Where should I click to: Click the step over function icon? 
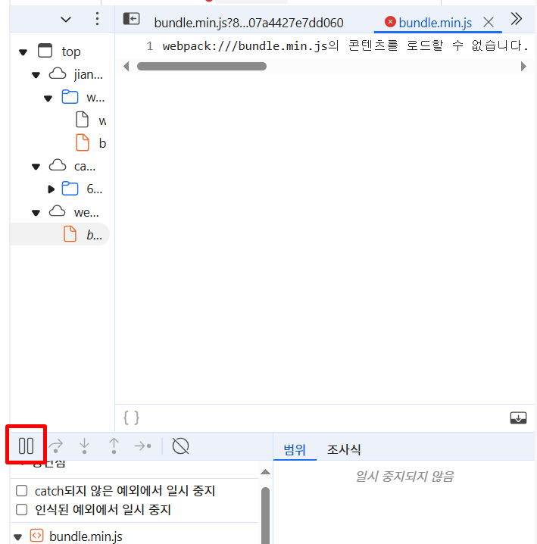[x=56, y=446]
